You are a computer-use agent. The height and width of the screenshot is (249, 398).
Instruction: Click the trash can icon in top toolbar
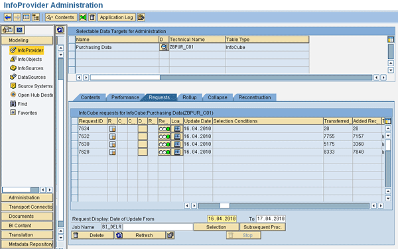[92, 17]
